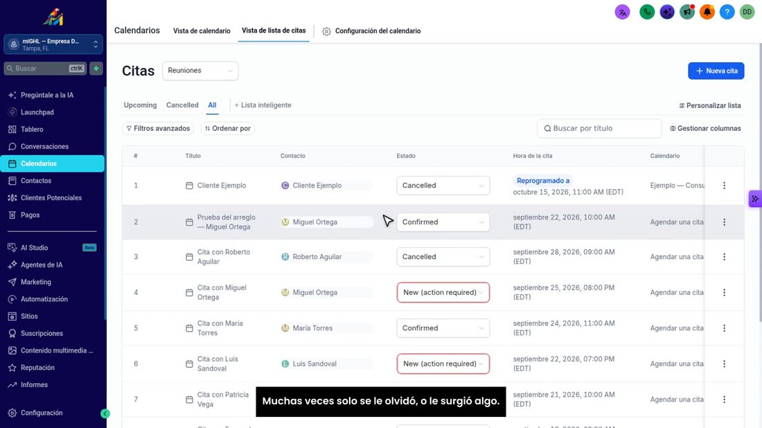Open Filtros avanzados
Image resolution: width=762 pixels, height=428 pixels.
coord(158,128)
